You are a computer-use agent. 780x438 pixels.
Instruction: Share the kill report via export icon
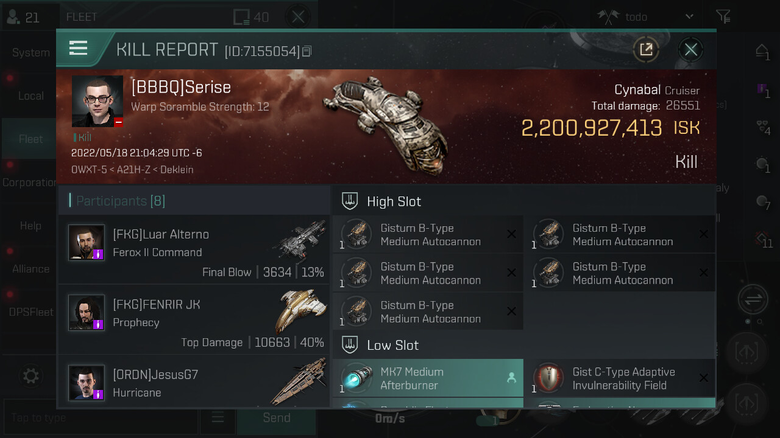tap(646, 49)
